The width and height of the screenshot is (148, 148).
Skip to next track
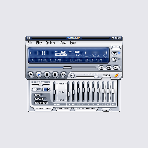pyautogui.click(x=63, y=75)
